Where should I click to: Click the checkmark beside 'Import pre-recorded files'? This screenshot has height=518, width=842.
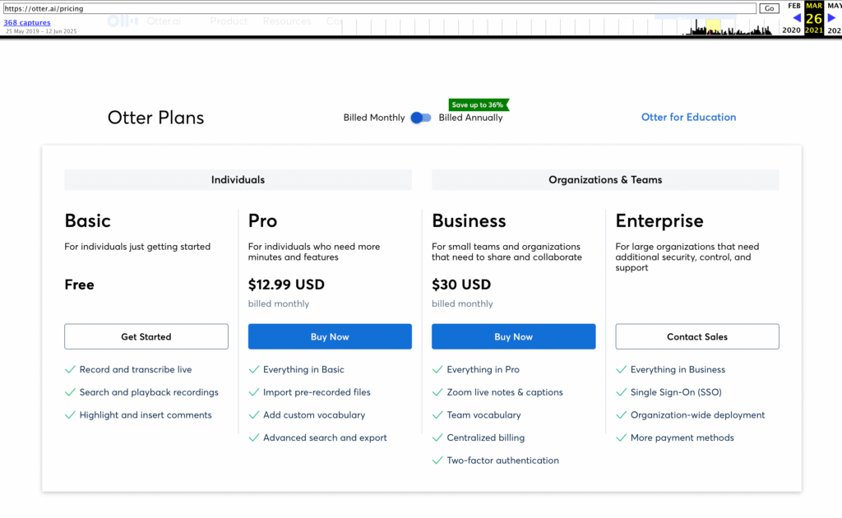coord(253,392)
